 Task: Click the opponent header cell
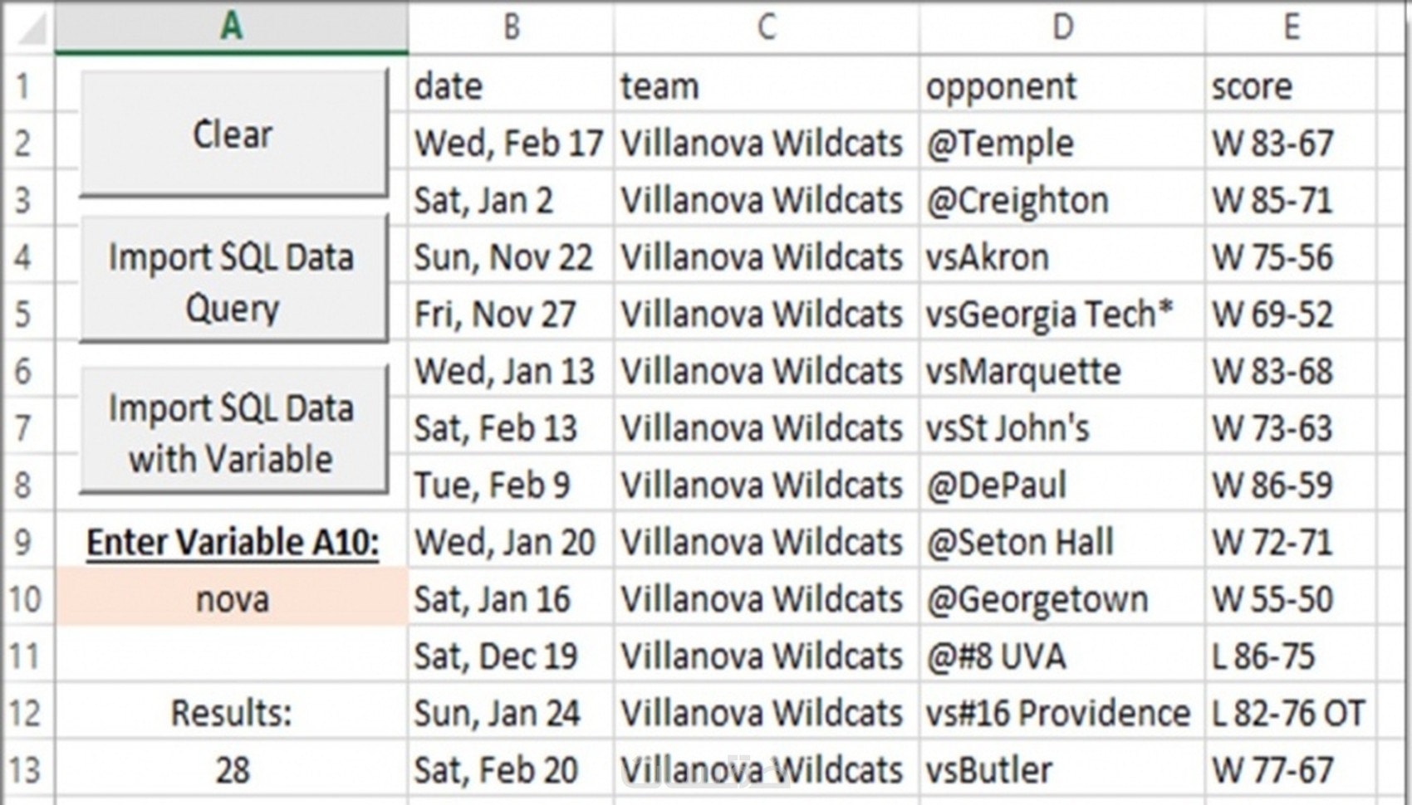1061,87
